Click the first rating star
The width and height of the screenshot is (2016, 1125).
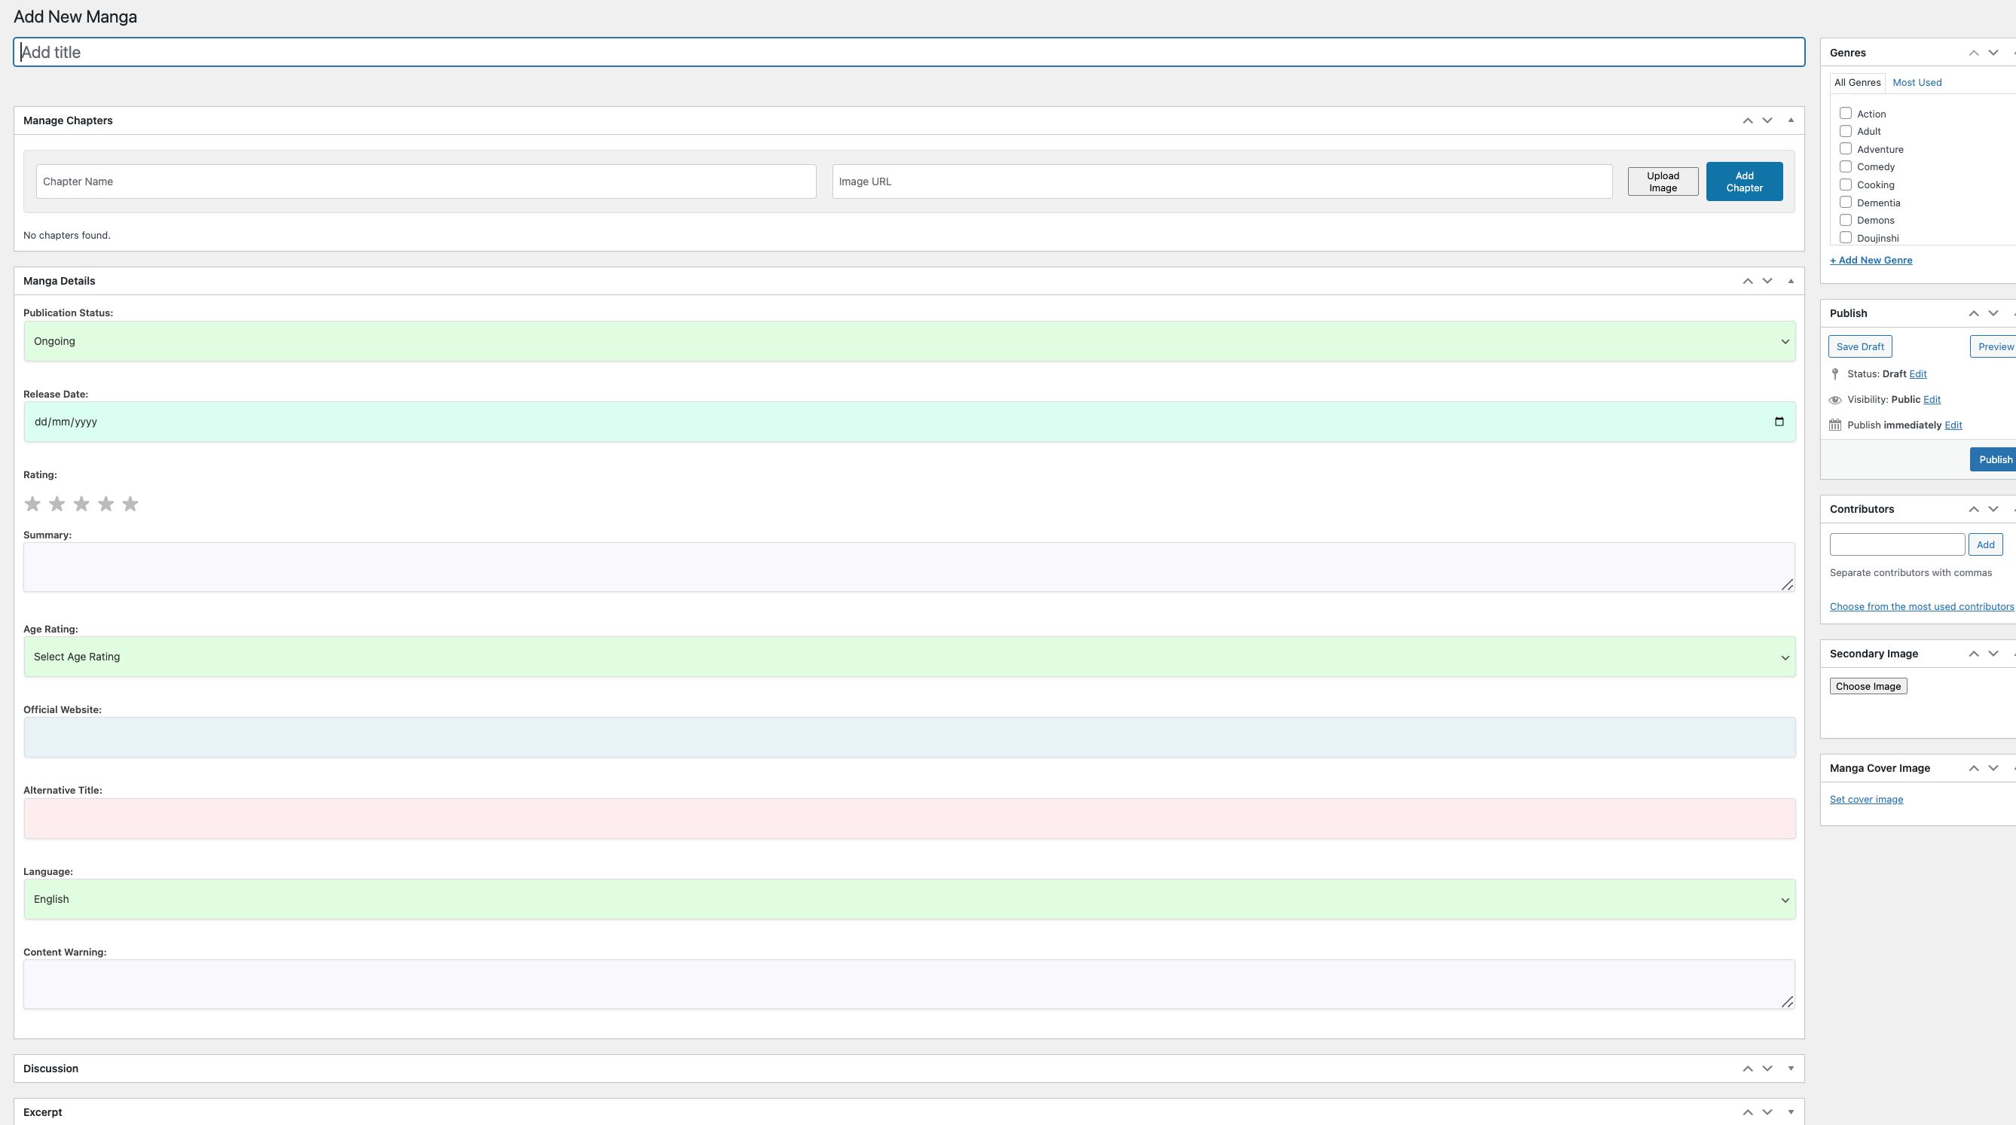32,504
